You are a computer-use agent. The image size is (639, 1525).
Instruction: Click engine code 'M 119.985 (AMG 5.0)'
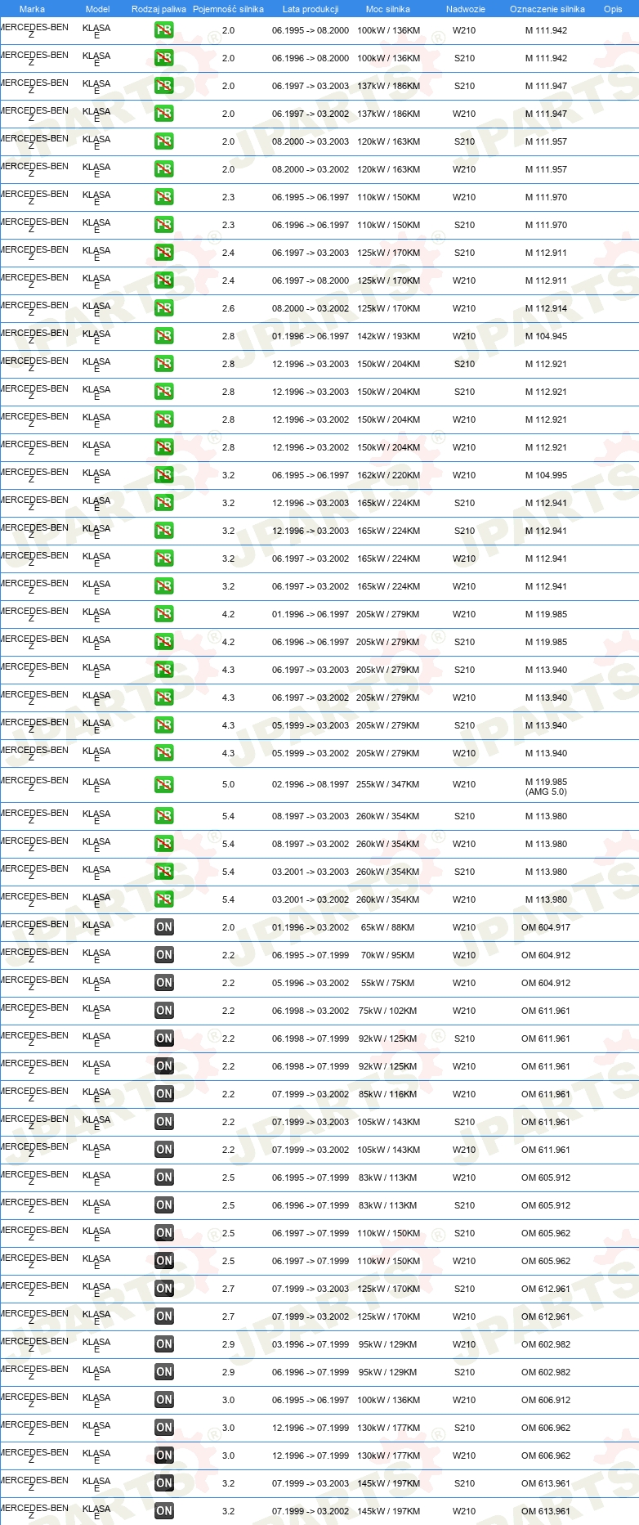[x=546, y=787]
